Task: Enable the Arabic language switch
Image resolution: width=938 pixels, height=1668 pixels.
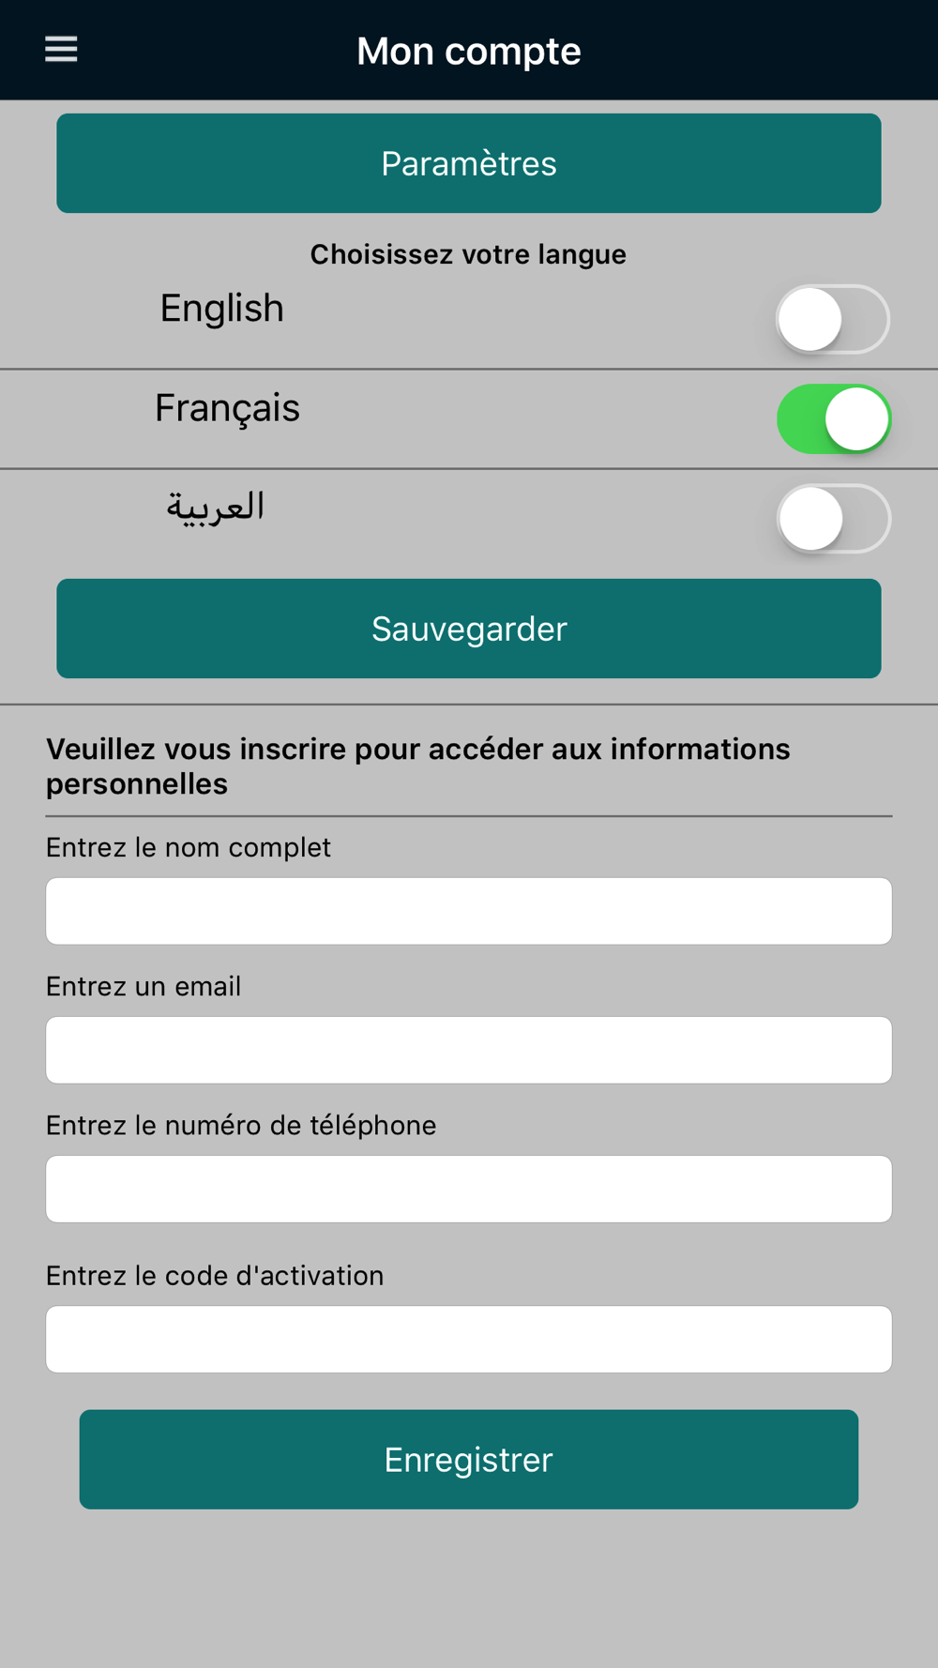Action: click(833, 518)
